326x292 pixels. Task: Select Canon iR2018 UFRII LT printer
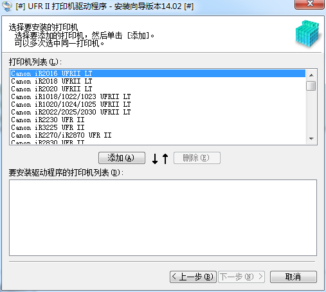(x=158, y=81)
